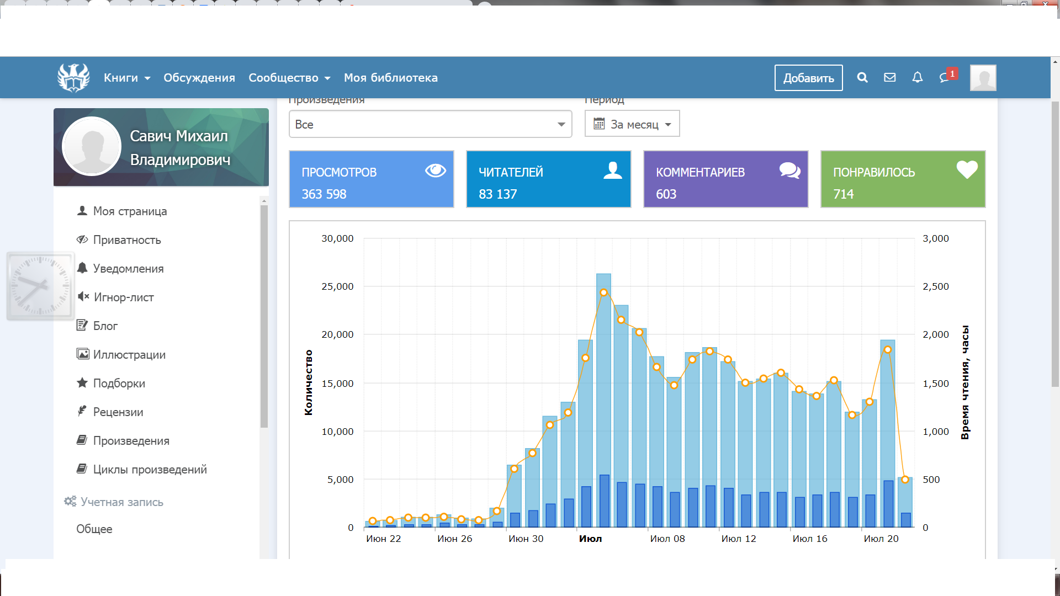The width and height of the screenshot is (1060, 596).
Task: Open the Все works combo box
Action: pos(430,124)
